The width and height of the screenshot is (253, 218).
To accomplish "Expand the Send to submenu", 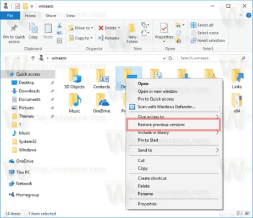I will point(217,150).
